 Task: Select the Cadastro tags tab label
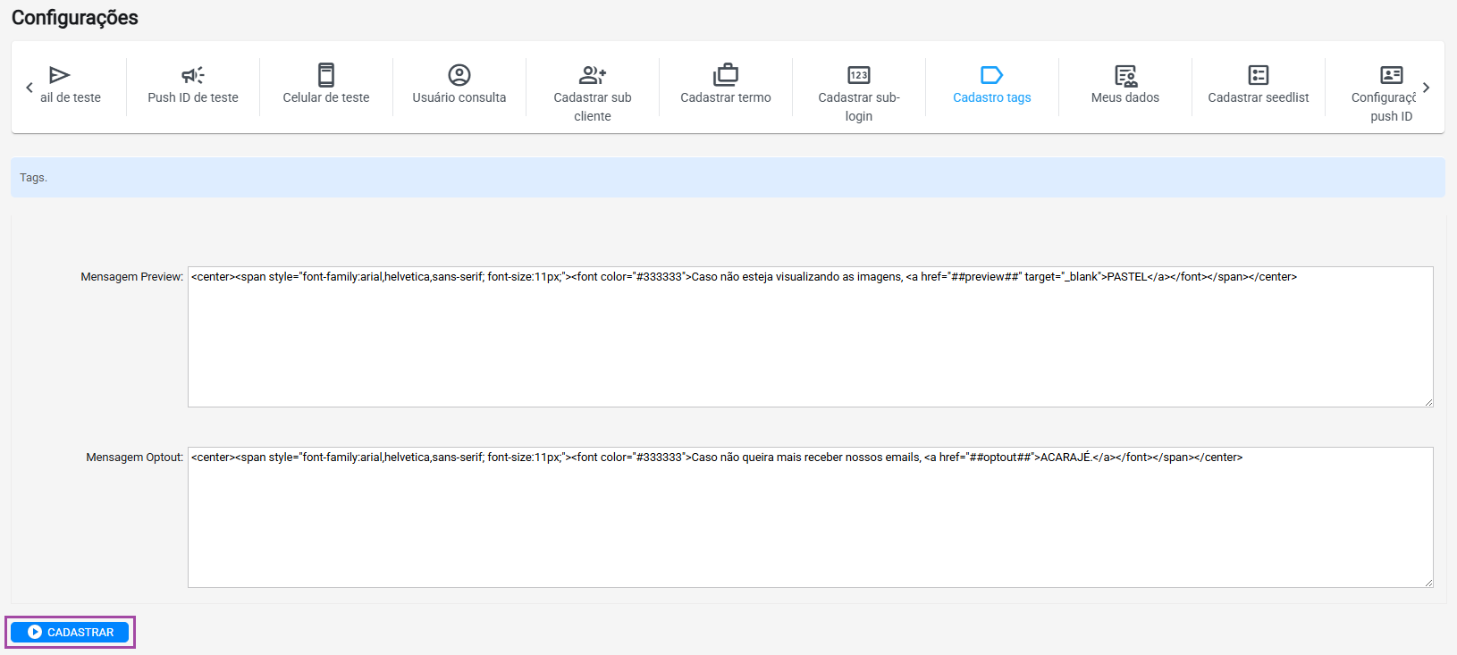[x=992, y=97]
